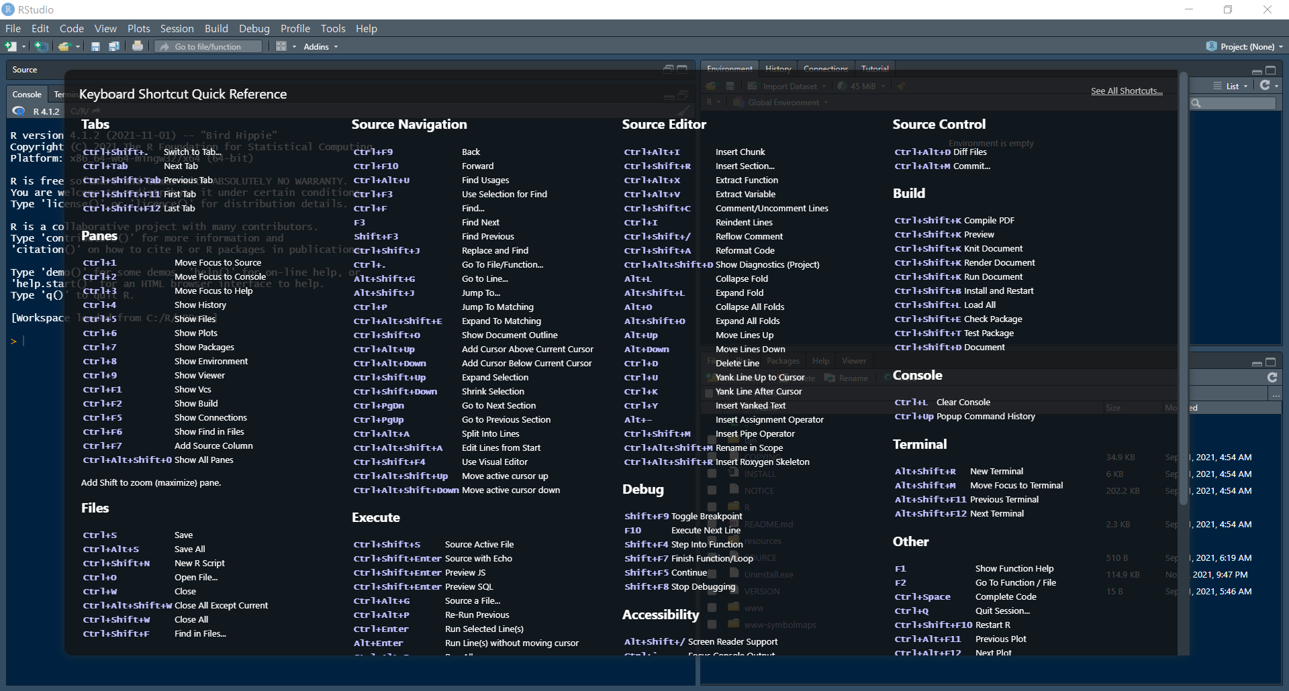Select the Viewer tab
This screenshot has width=1289, height=691.
tap(854, 361)
